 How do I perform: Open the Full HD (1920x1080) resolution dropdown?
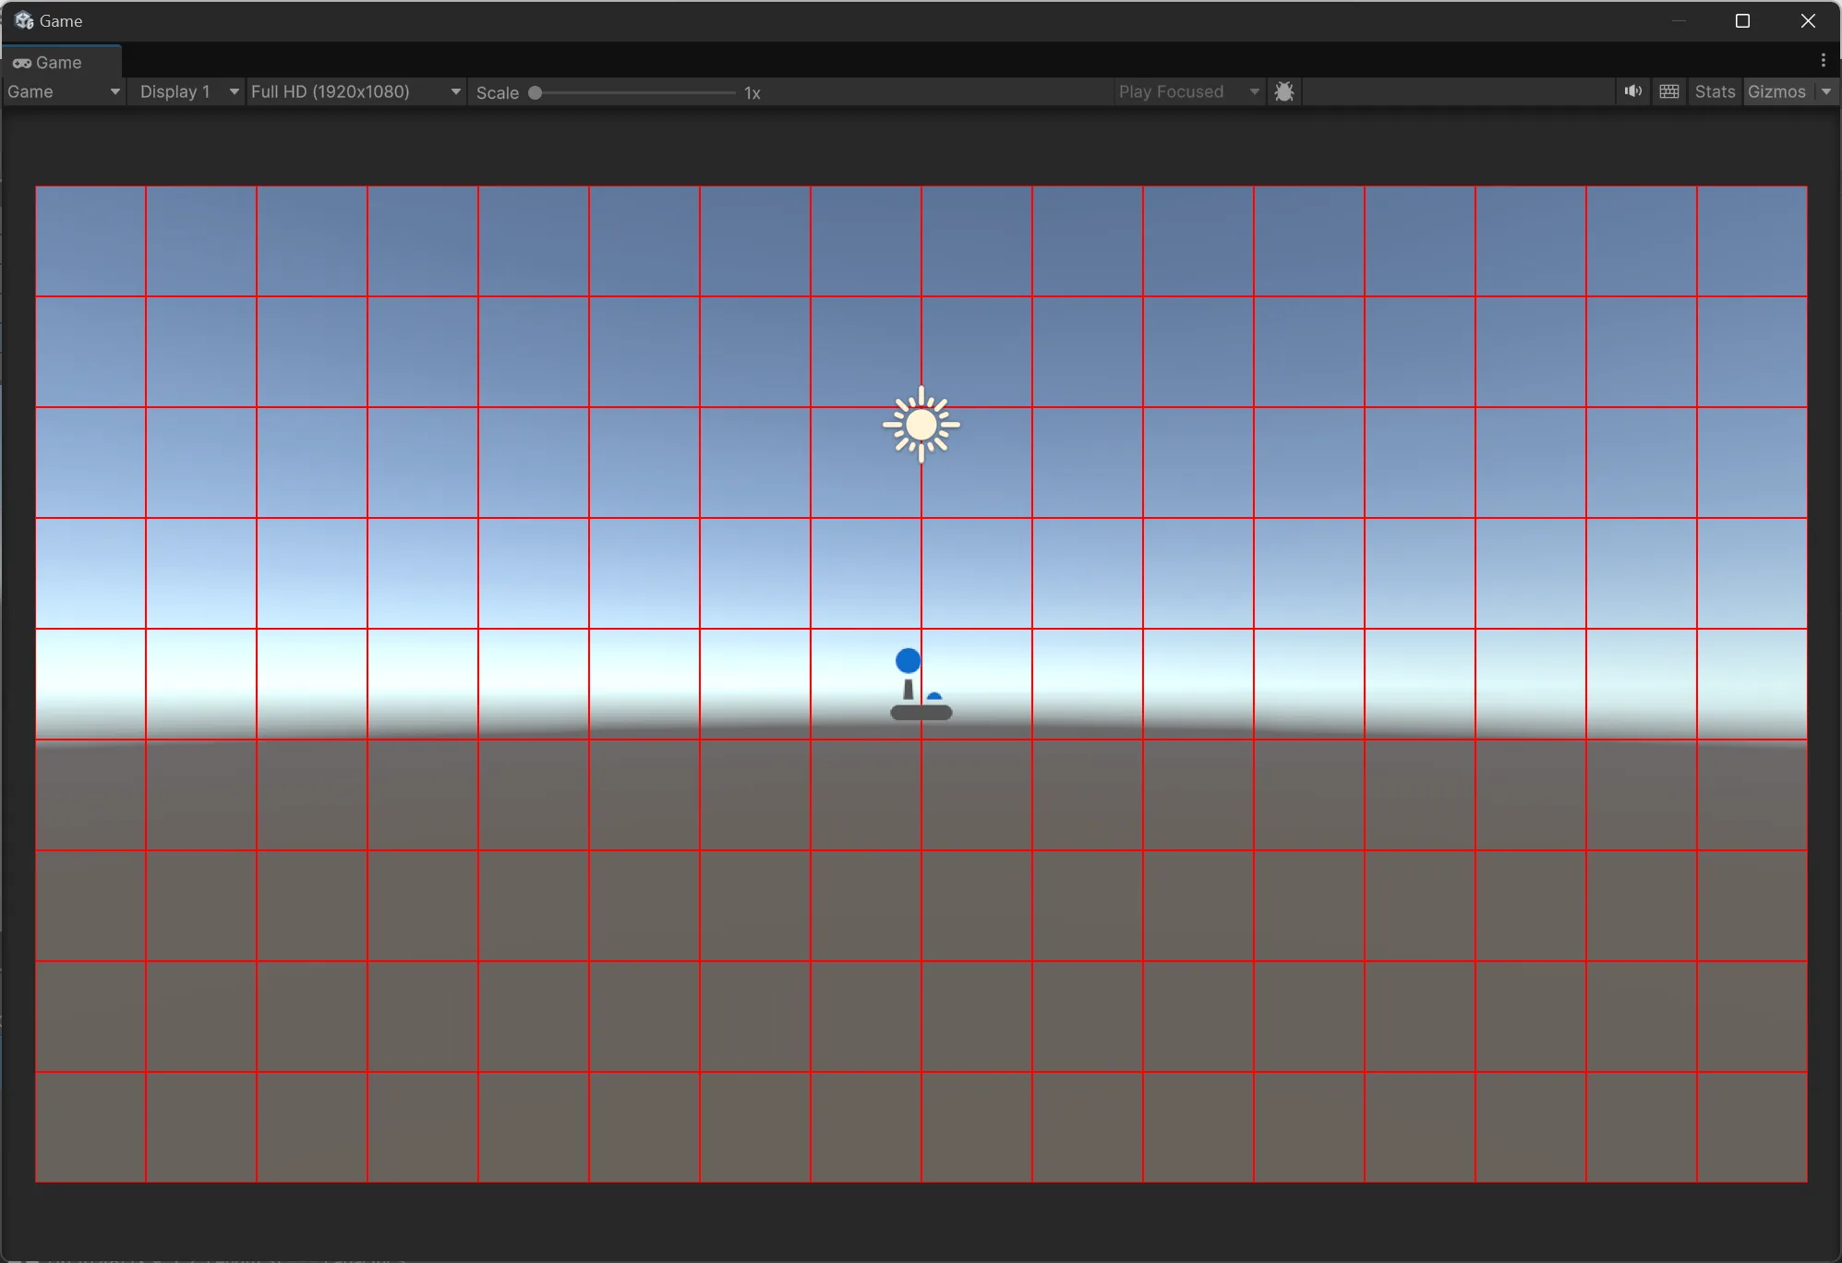(x=355, y=91)
